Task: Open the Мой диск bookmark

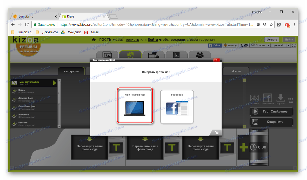Action: tap(71, 32)
